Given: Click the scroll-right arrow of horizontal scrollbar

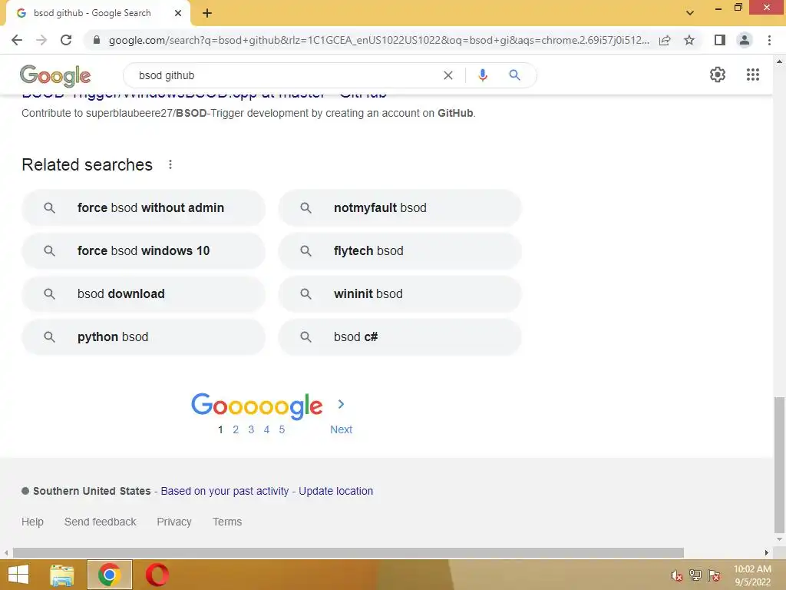Looking at the screenshot, I should 767,553.
